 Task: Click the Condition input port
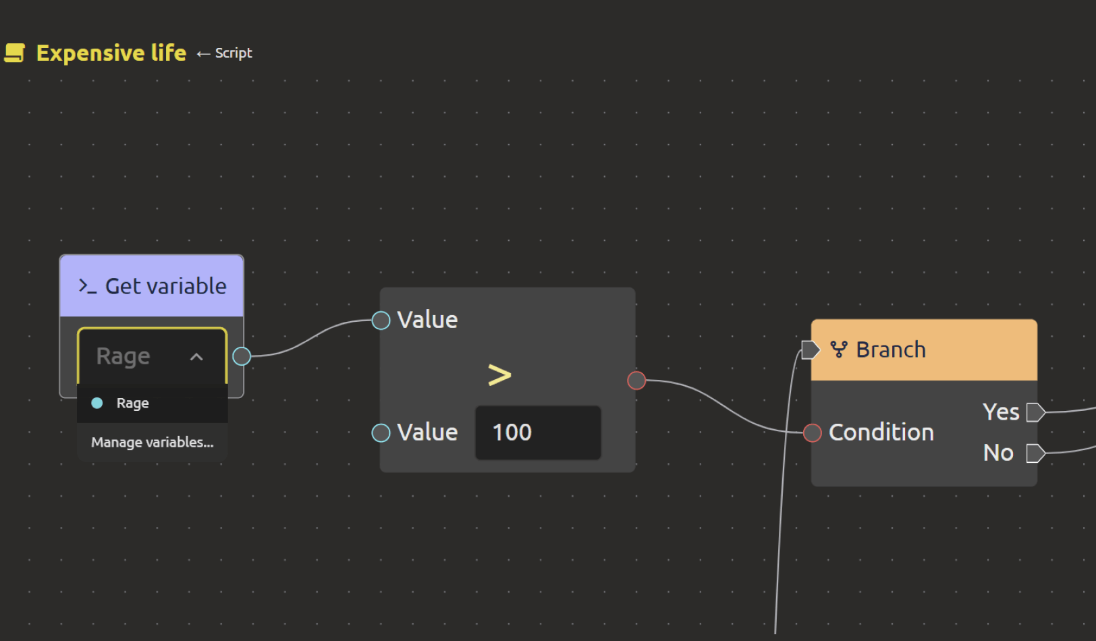813,433
